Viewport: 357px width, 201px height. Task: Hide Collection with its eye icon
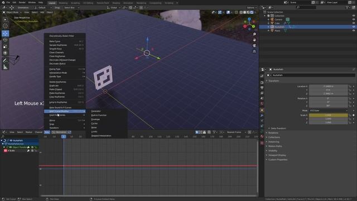354,16
